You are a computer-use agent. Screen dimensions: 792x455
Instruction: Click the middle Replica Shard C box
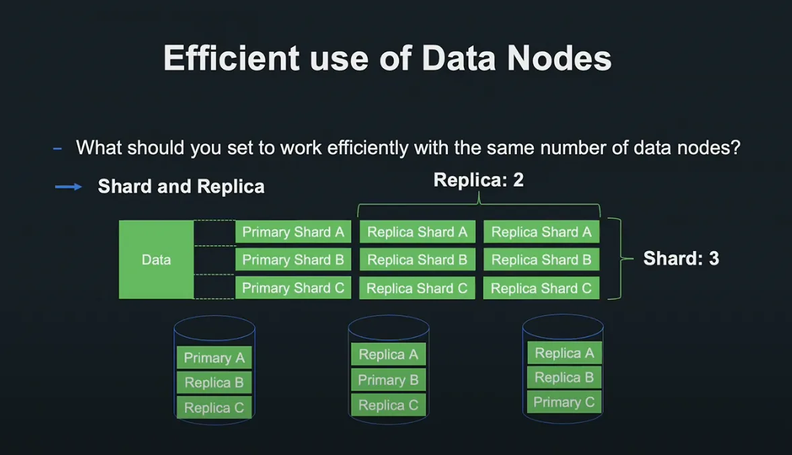point(418,288)
